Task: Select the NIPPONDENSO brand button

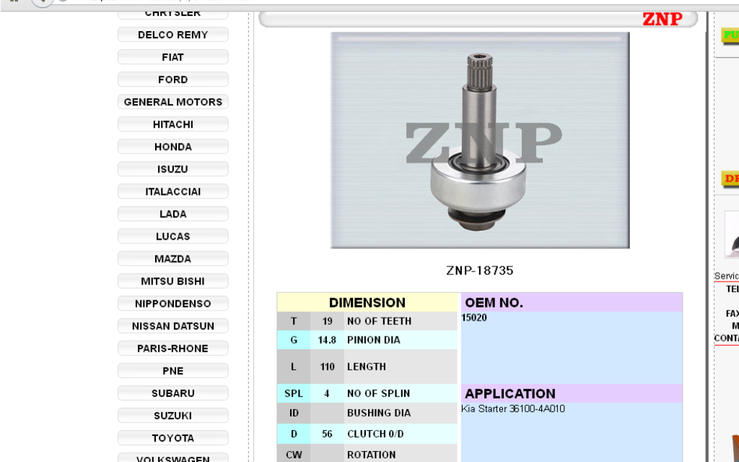Action: pos(173,304)
